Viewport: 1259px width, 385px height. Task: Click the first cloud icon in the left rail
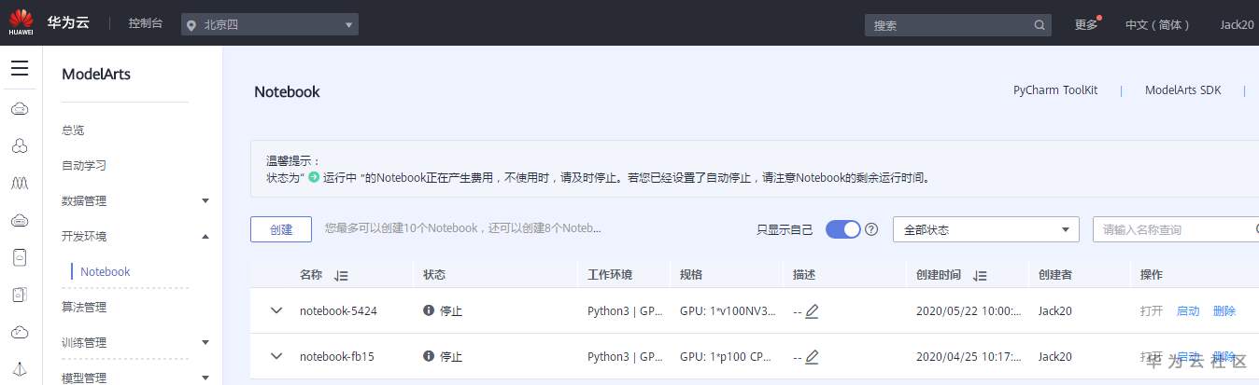coord(20,109)
